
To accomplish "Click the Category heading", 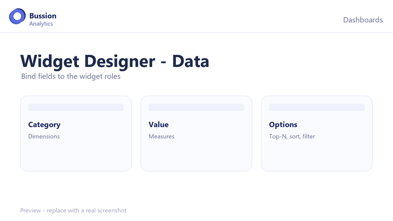I will click(x=44, y=125).
